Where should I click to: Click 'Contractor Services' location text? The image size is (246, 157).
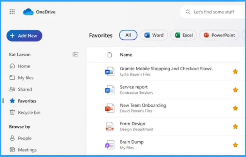136,93
